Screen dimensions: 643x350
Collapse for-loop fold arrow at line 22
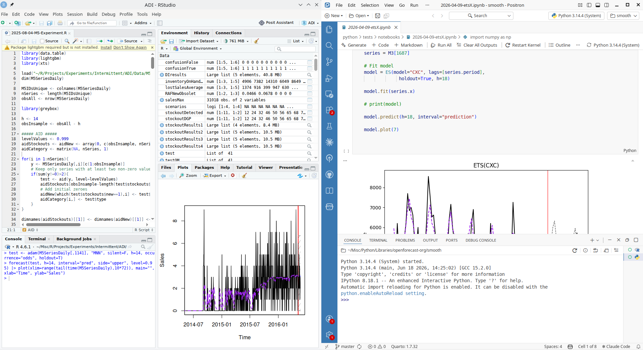coord(18,159)
